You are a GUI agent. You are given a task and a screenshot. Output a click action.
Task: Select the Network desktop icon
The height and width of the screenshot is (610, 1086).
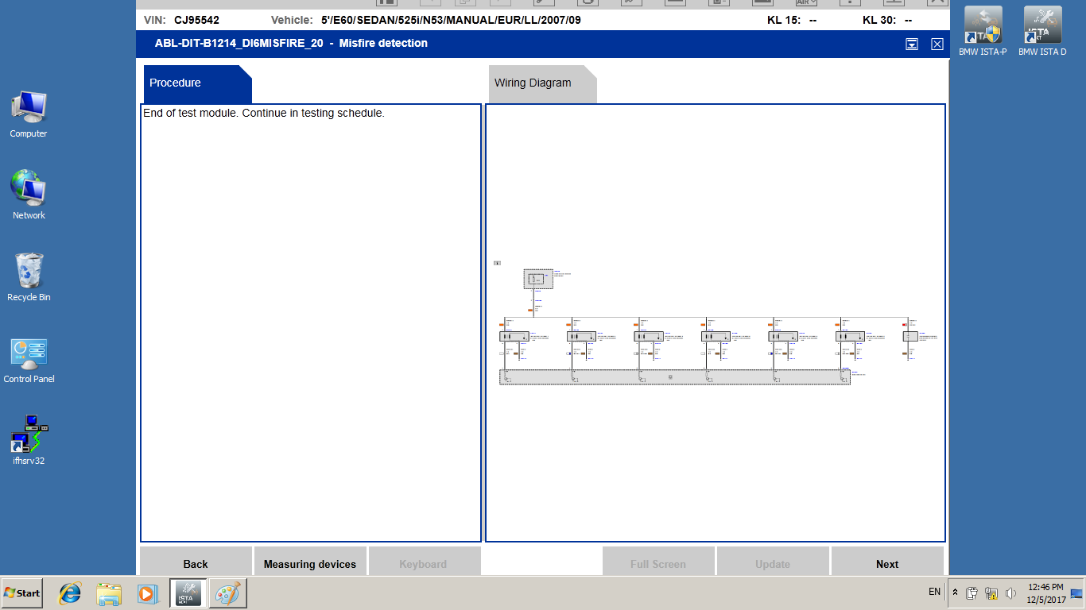[x=29, y=194]
